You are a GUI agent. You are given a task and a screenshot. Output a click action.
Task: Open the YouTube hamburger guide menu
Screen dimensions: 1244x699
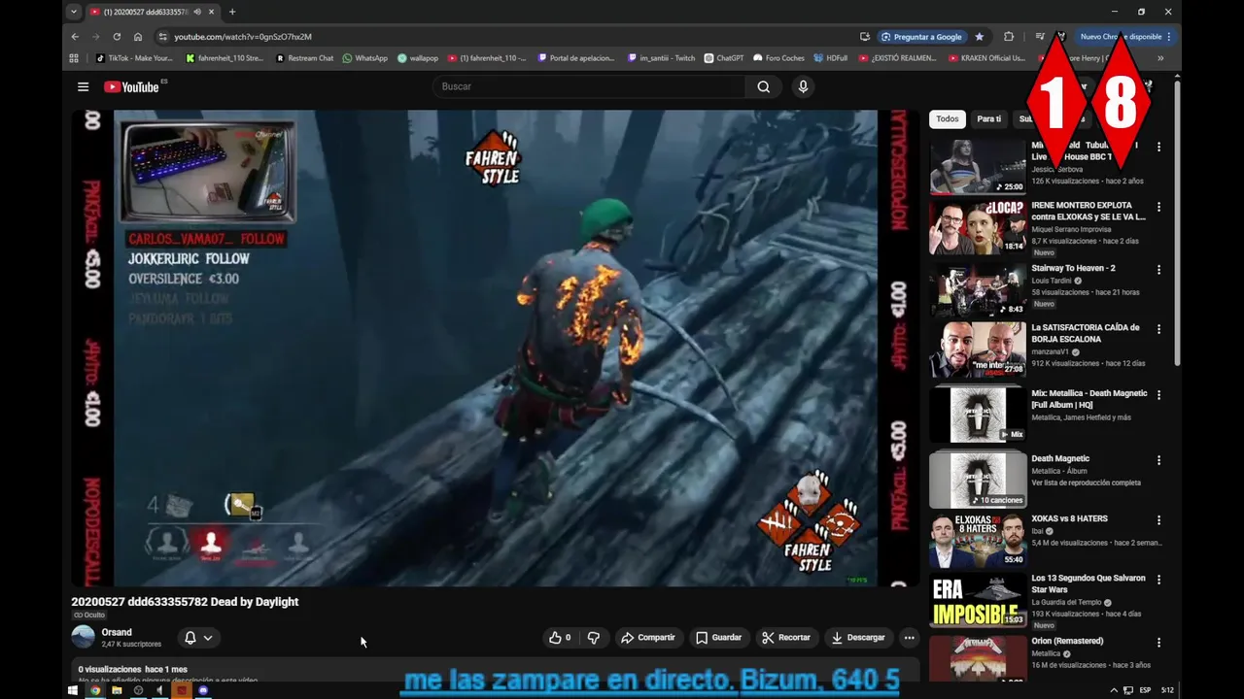pyautogui.click(x=83, y=86)
